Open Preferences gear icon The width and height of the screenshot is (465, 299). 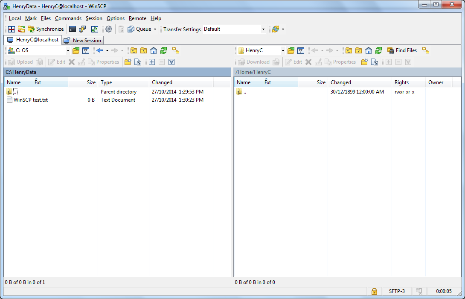[109, 29]
